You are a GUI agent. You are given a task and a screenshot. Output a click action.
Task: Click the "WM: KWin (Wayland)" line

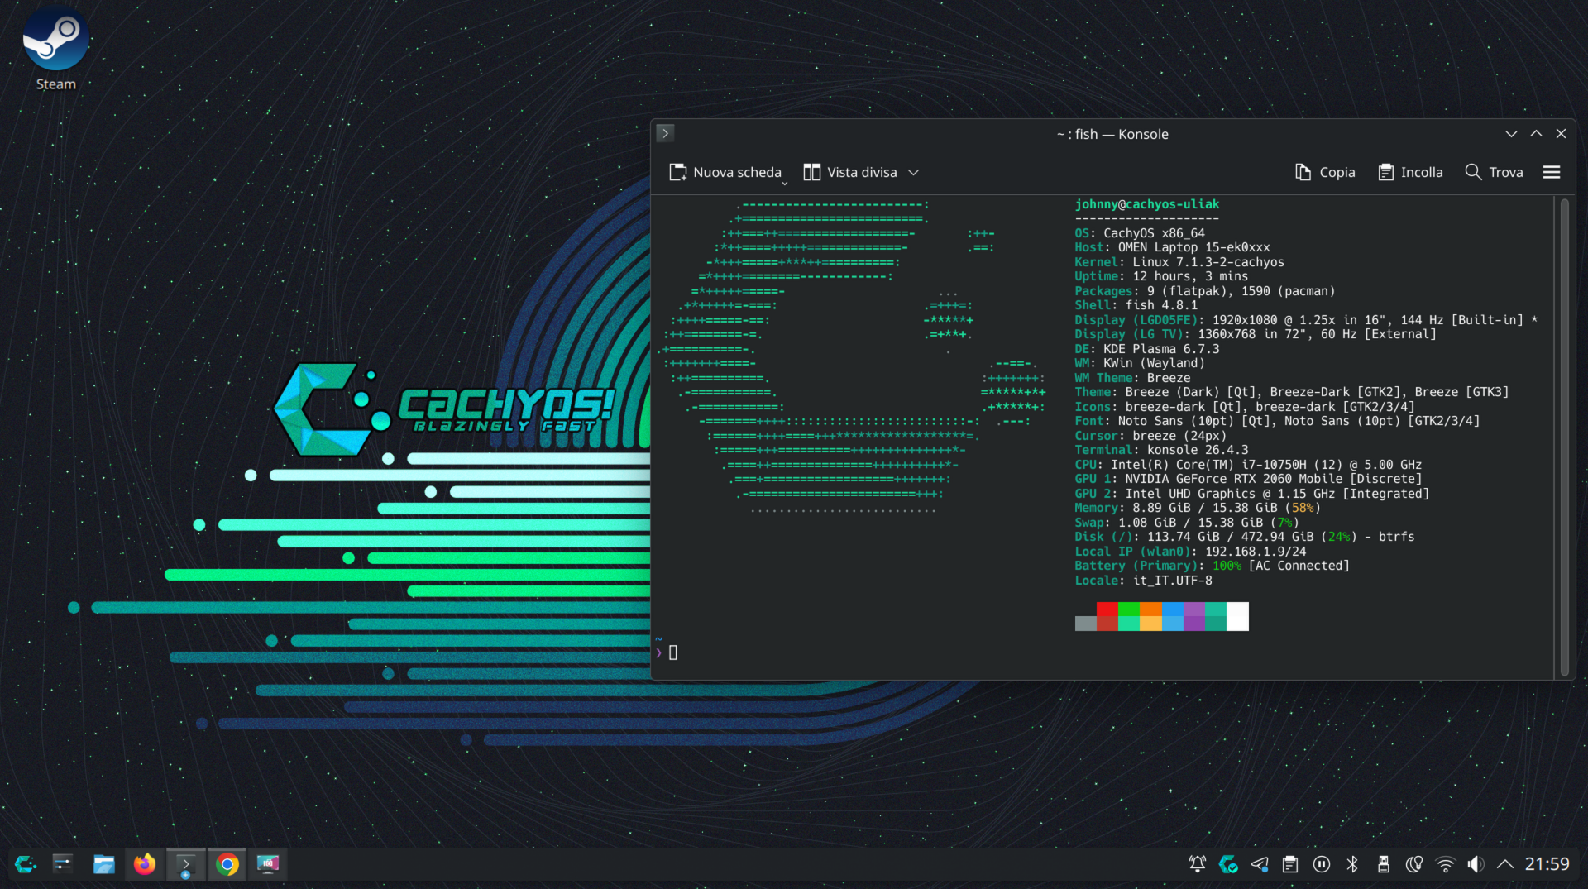1140,363
